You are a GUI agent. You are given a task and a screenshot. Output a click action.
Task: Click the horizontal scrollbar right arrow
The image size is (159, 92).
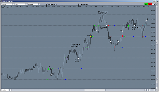tap(146, 90)
